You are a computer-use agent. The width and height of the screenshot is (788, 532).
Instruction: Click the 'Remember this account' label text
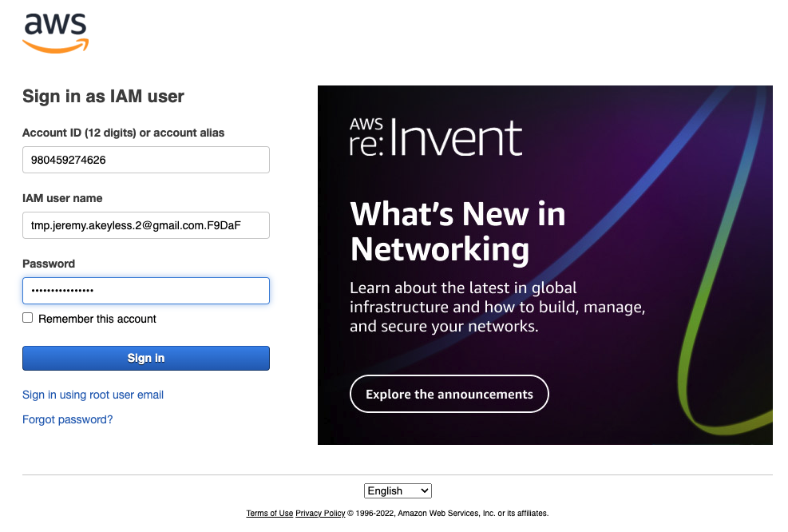pos(97,319)
